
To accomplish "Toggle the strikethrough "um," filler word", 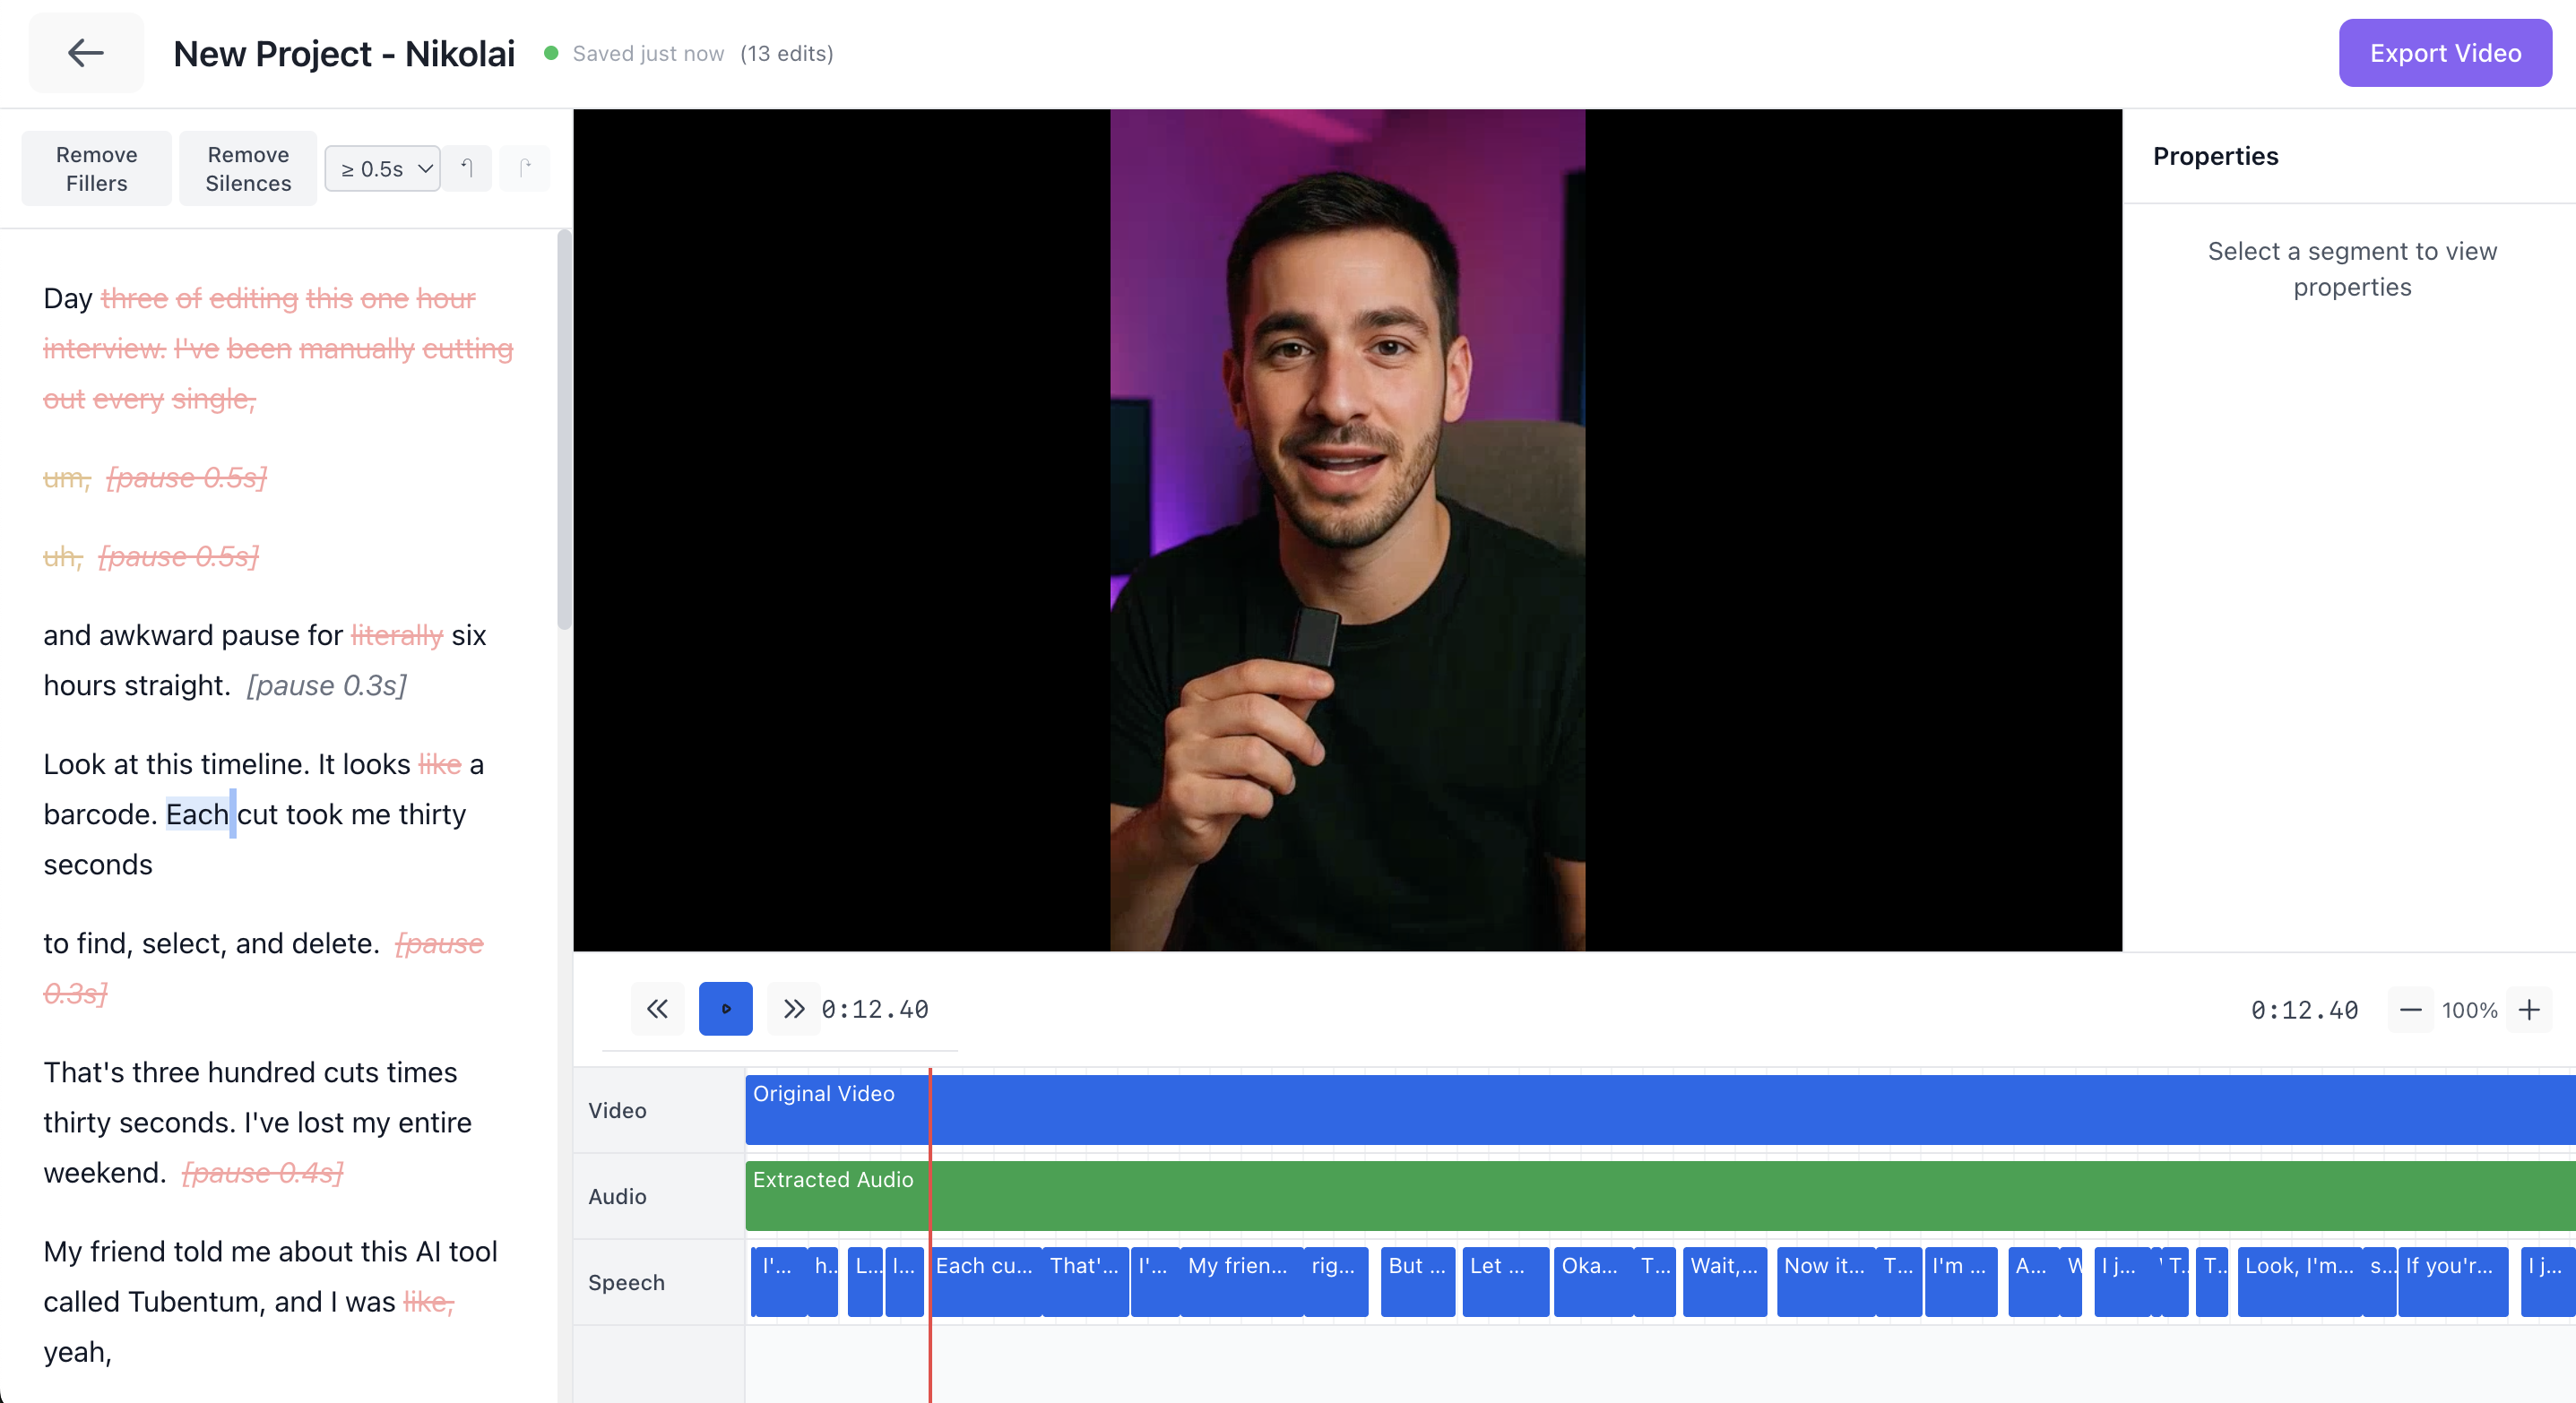I will pyautogui.click(x=66, y=478).
